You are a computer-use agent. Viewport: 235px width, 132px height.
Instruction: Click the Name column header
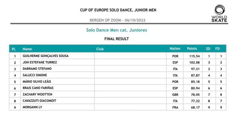27,49
